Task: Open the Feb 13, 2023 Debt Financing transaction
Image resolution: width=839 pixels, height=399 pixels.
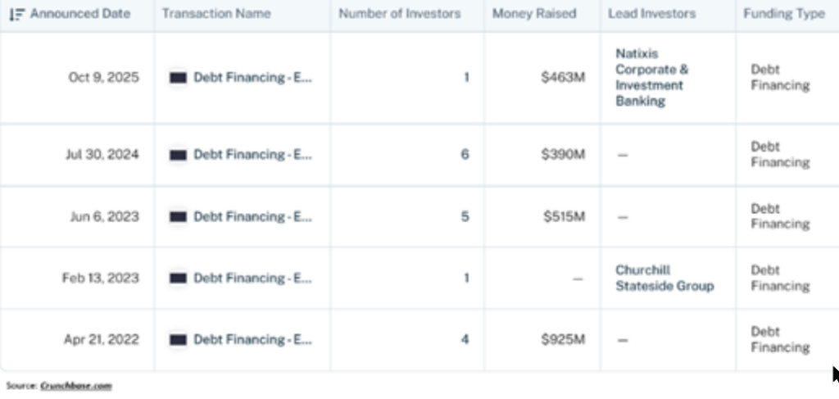Action: click(252, 279)
